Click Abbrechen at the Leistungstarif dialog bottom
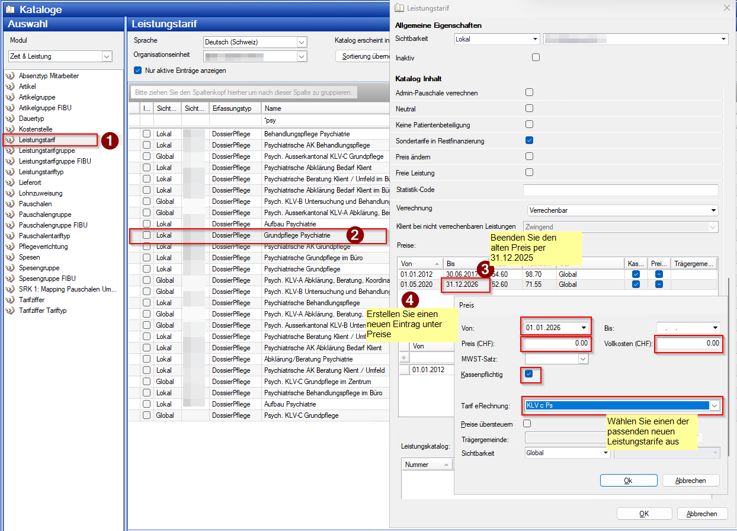 pos(701,514)
